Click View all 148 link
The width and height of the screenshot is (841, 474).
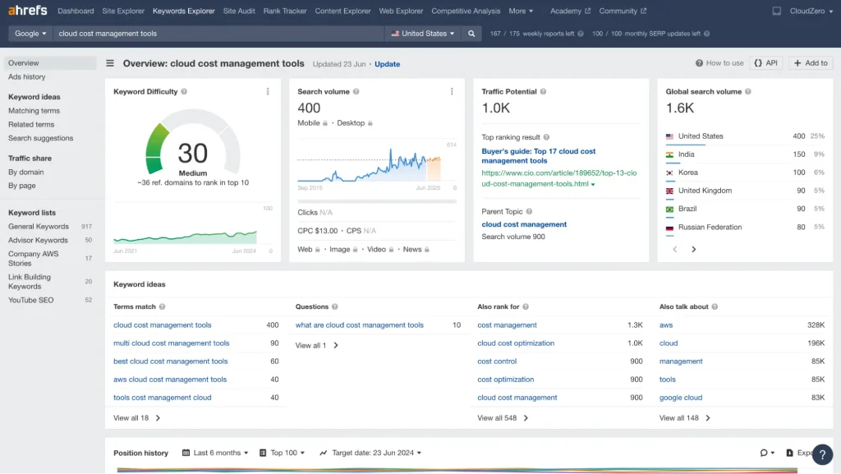684,418
